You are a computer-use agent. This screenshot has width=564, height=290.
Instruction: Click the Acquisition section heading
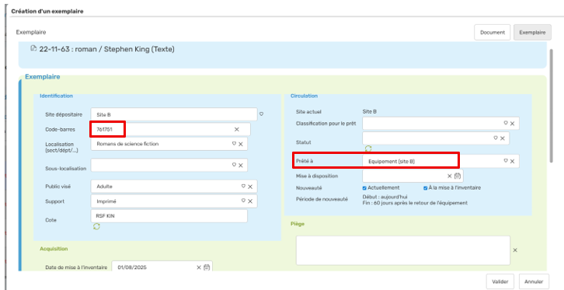coord(54,249)
